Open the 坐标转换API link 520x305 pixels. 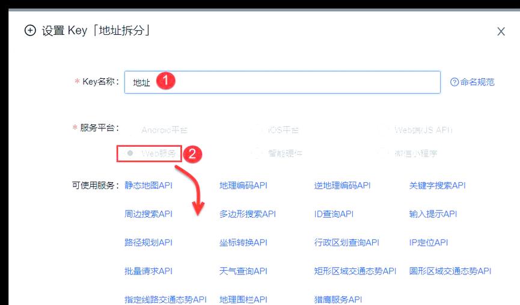coord(243,242)
